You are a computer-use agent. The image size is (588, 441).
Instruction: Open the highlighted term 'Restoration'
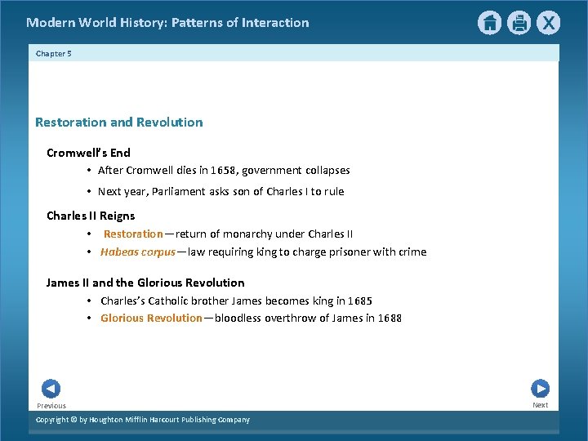pos(133,234)
